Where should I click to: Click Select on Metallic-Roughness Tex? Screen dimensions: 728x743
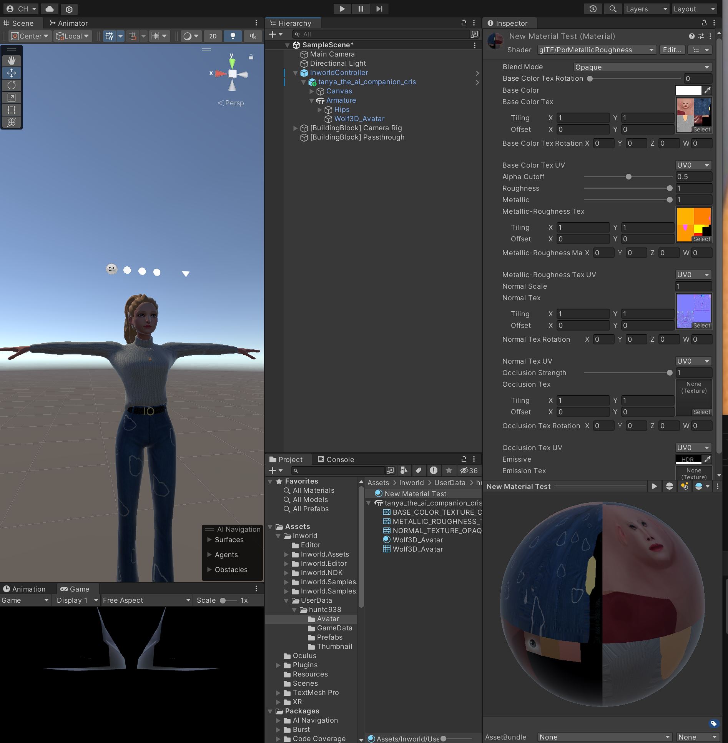click(x=701, y=239)
